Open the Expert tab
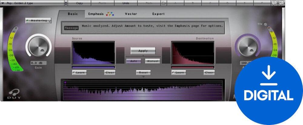Screen dimensions: 303x125 point(158,14)
